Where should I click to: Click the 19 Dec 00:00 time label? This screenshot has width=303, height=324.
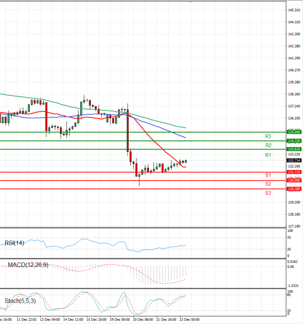(x=120, y=319)
